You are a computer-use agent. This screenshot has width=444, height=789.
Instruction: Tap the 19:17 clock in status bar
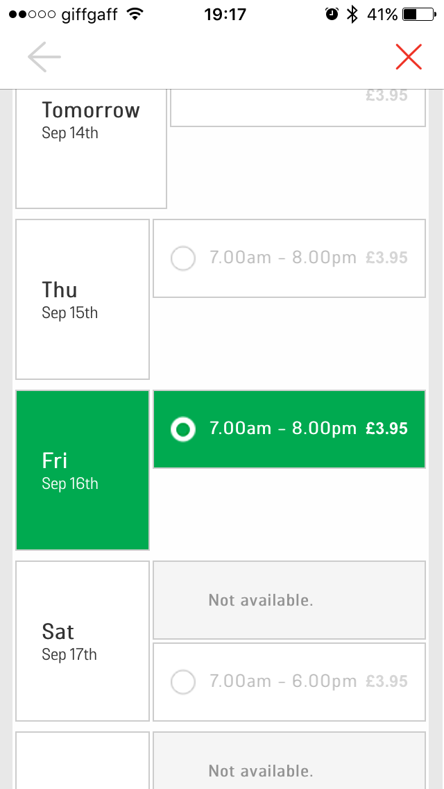coord(225,15)
